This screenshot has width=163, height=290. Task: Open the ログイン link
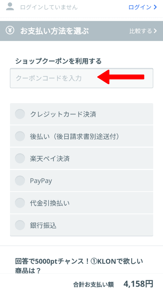click(x=143, y=7)
